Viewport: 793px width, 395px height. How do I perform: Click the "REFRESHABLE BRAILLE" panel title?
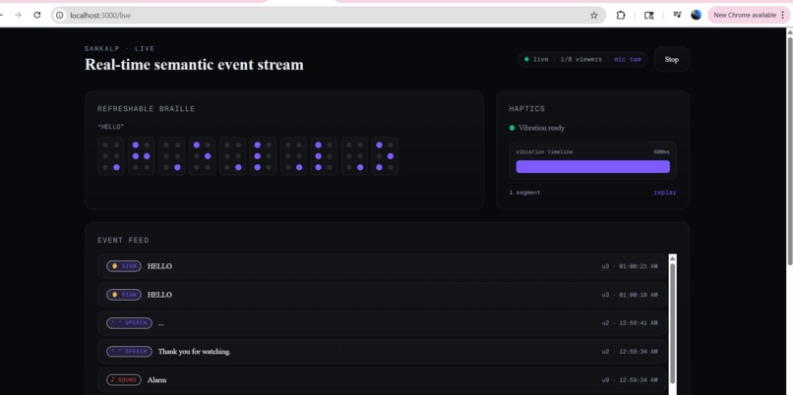147,109
